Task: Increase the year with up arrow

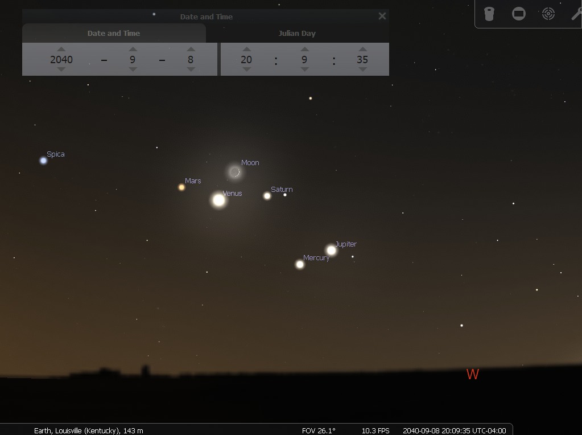Action: pyautogui.click(x=61, y=49)
